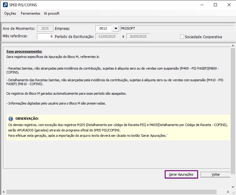Image resolution: width=236 pixels, height=195 pixels.
Task: Close the SPED PIS/COFINS window
Action: coord(229,5)
